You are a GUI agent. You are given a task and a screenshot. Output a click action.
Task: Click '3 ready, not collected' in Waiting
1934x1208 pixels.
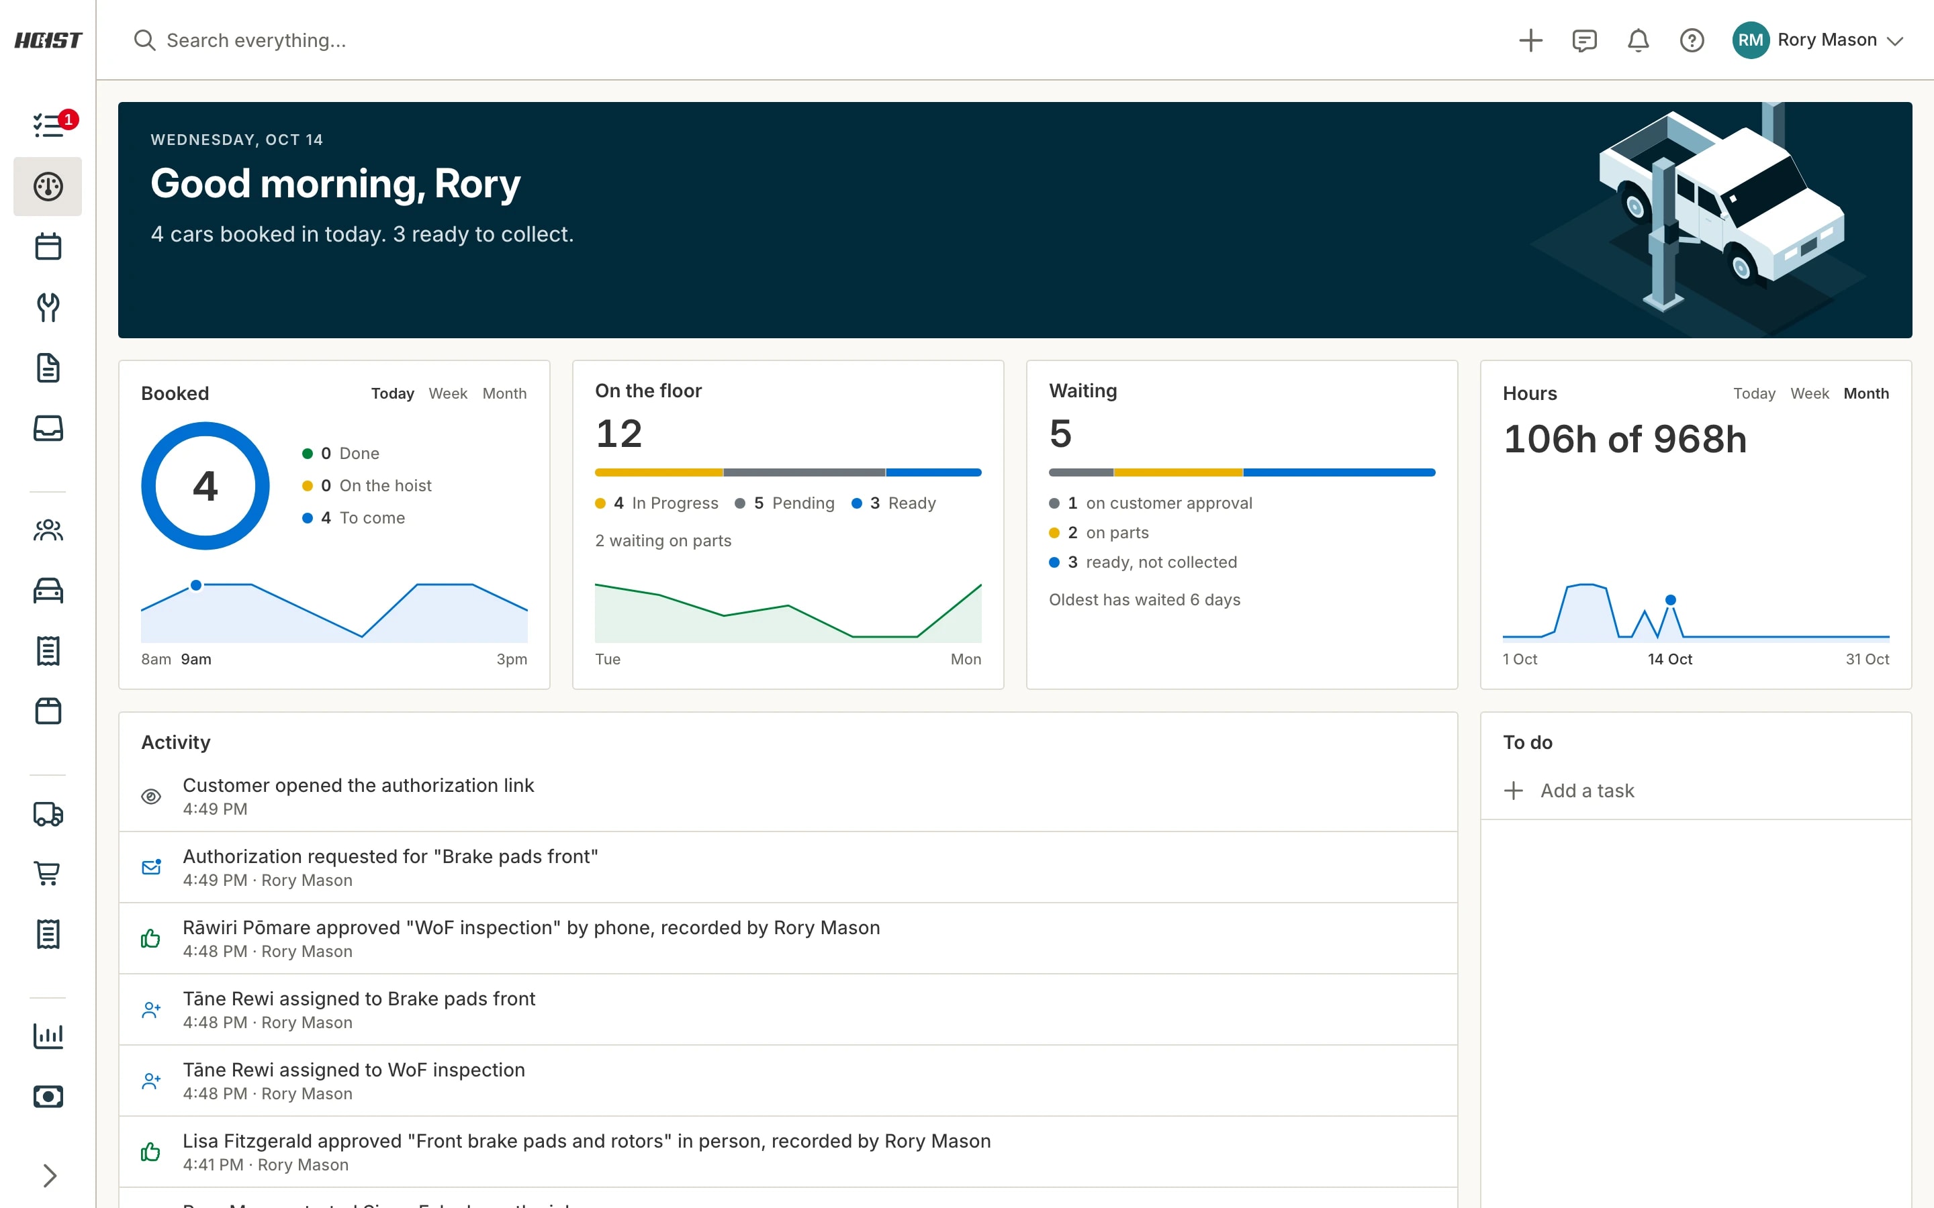click(x=1144, y=562)
